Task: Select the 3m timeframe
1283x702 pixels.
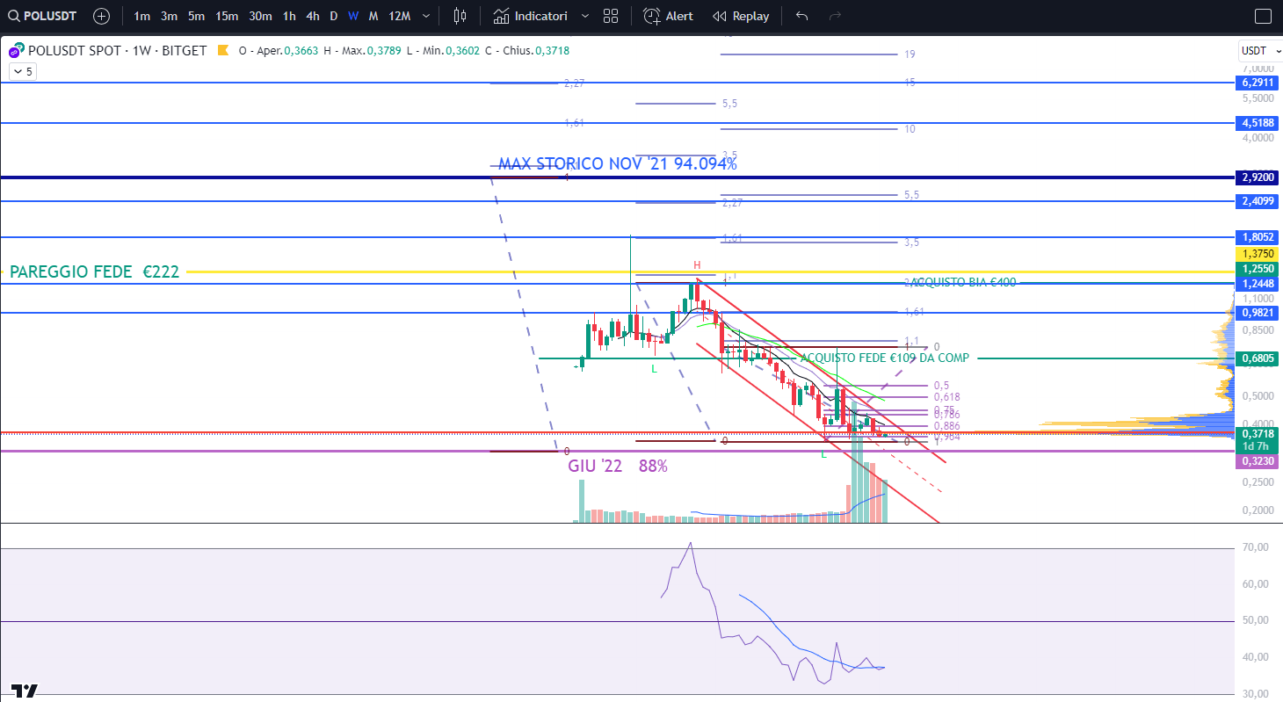Action: (x=170, y=16)
